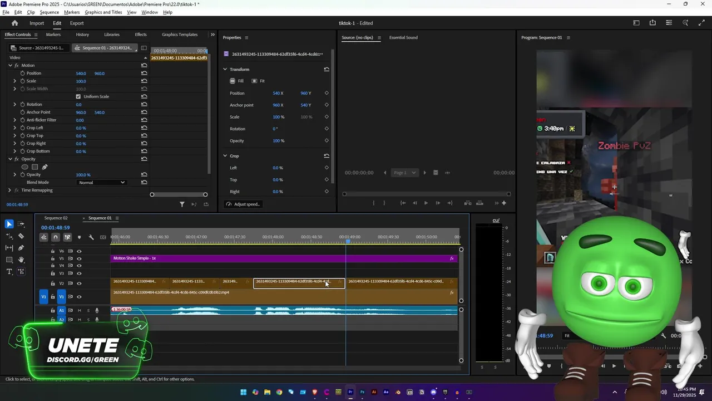
Task: Click the Fill button under Transform
Action: (237, 81)
